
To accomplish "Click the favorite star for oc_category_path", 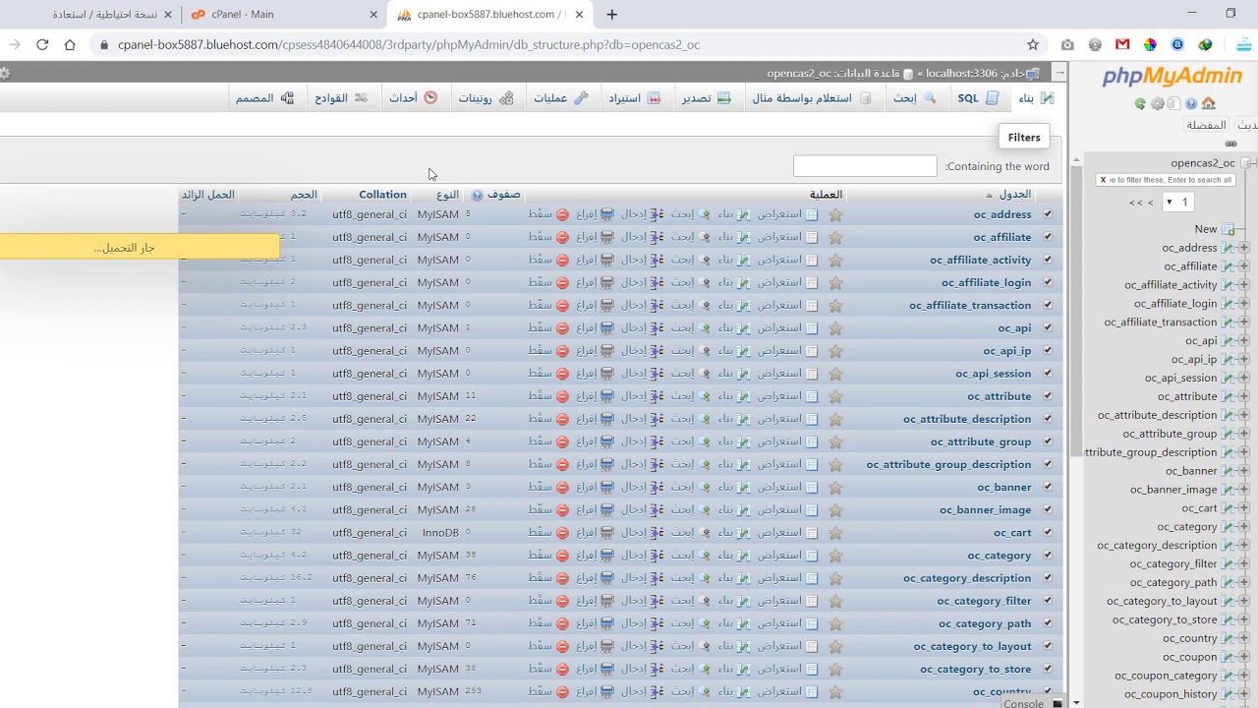I will click(x=835, y=623).
